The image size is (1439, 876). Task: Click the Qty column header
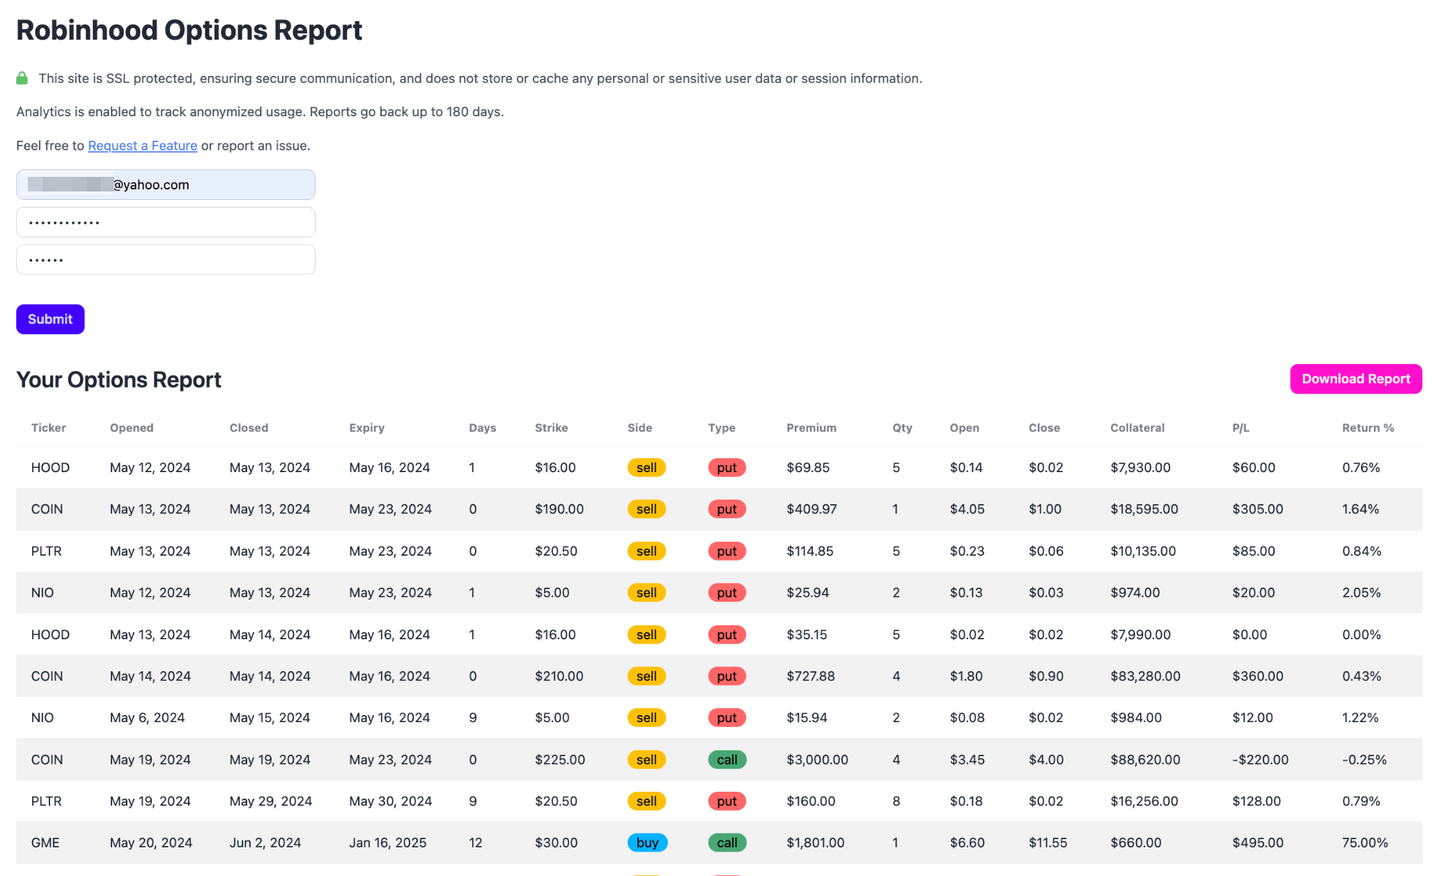click(x=902, y=428)
